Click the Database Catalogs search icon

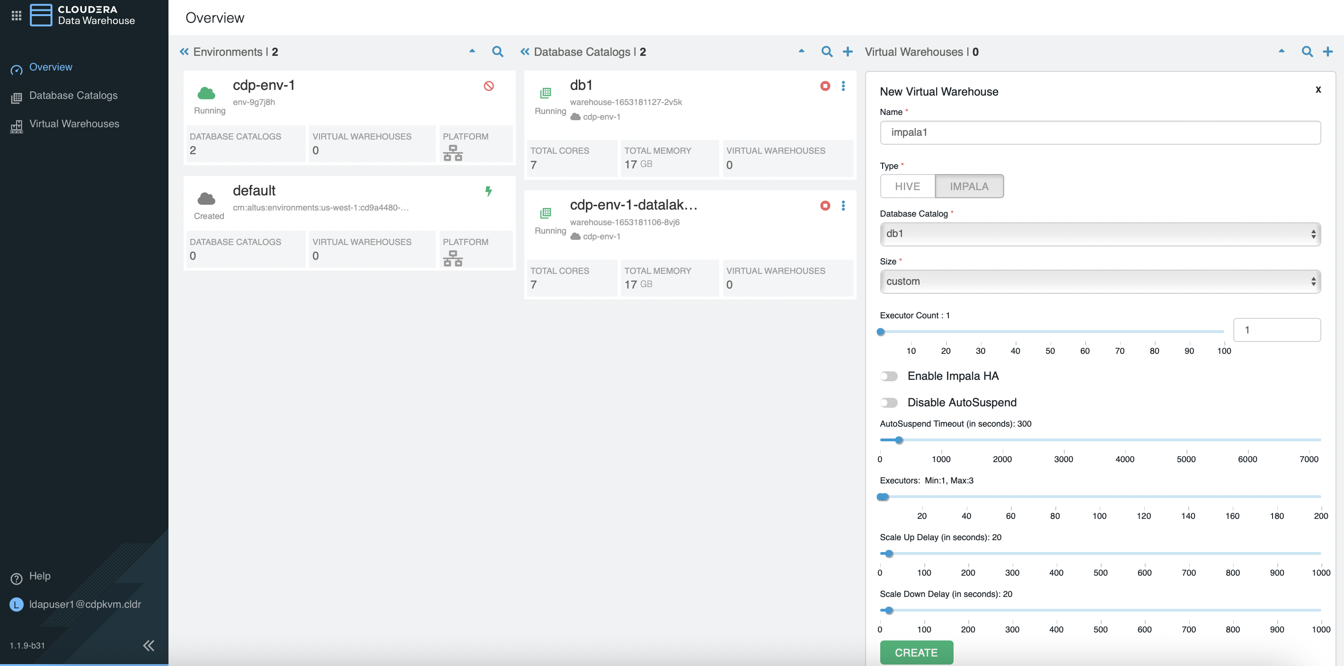(826, 52)
